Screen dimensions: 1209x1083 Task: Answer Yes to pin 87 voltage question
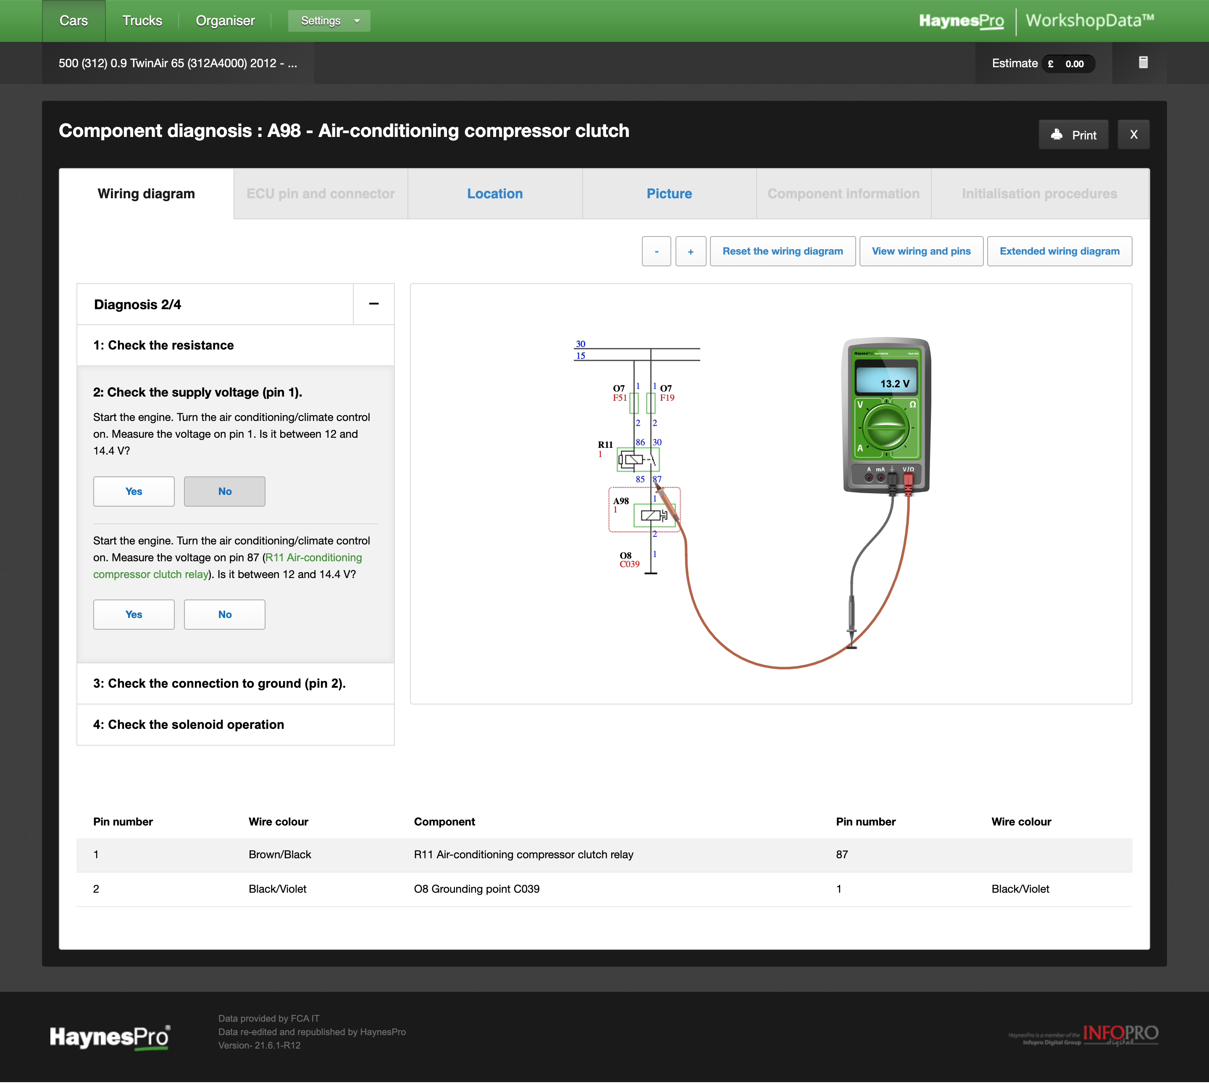point(134,615)
